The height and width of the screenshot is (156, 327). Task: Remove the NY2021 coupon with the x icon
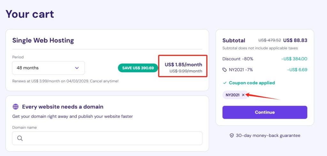point(243,95)
